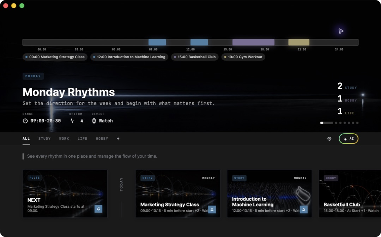
Task: Click the HOBBY tag on Basketball Club card
Action: (331, 178)
